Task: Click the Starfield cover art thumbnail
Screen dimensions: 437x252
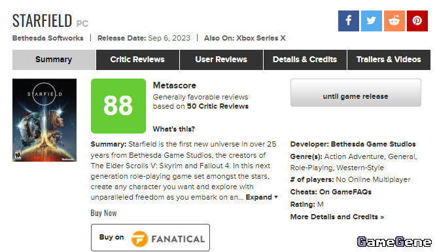Action: tap(44, 120)
